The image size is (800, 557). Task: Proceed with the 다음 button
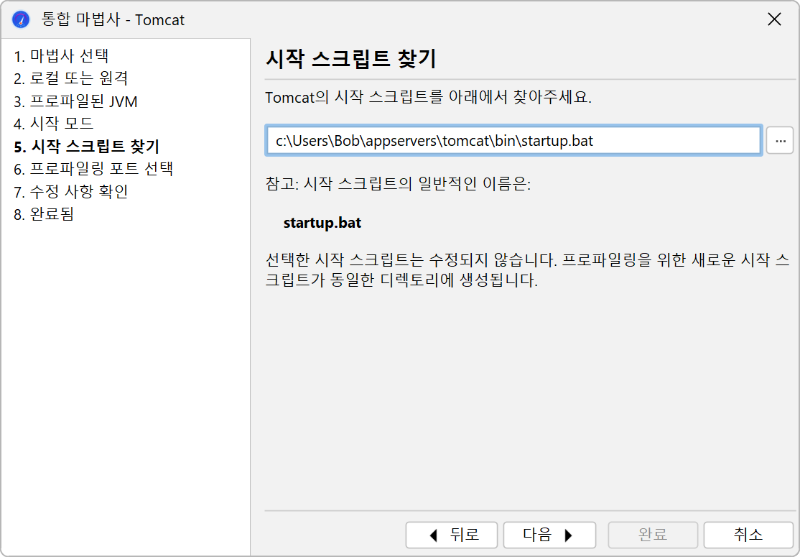point(549,535)
